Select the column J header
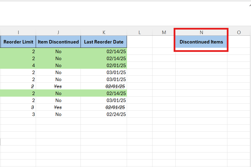251x167 pixels. 58,32
